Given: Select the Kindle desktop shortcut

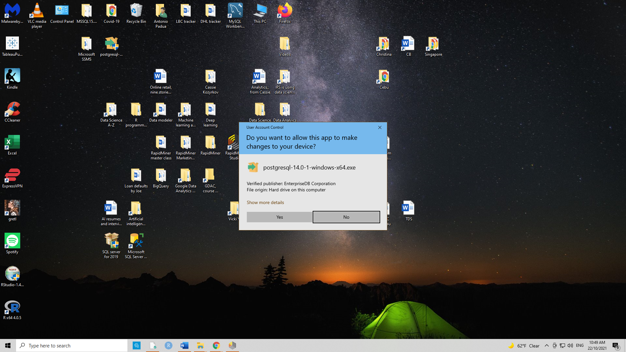Looking at the screenshot, I should tap(12, 77).
